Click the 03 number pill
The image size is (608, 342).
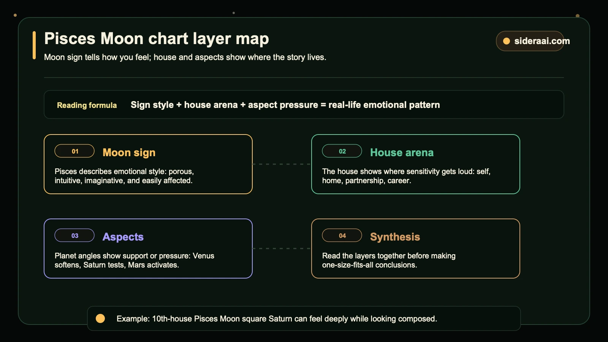tap(74, 235)
